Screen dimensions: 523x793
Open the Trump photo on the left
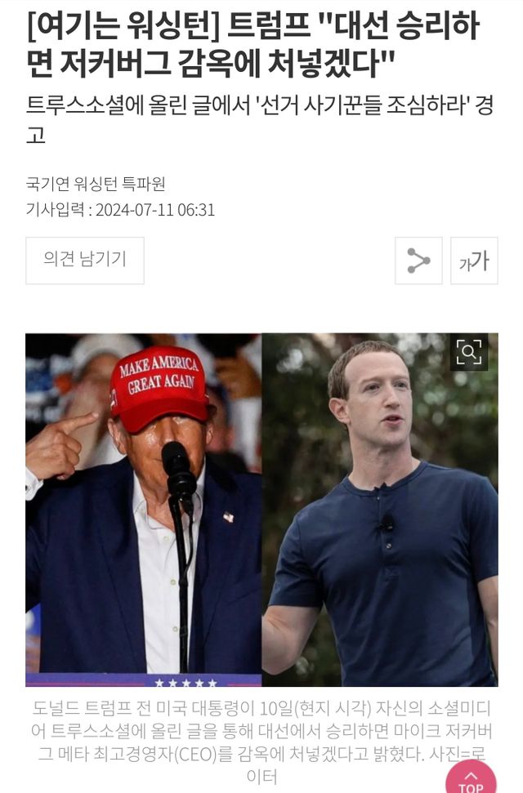144,510
